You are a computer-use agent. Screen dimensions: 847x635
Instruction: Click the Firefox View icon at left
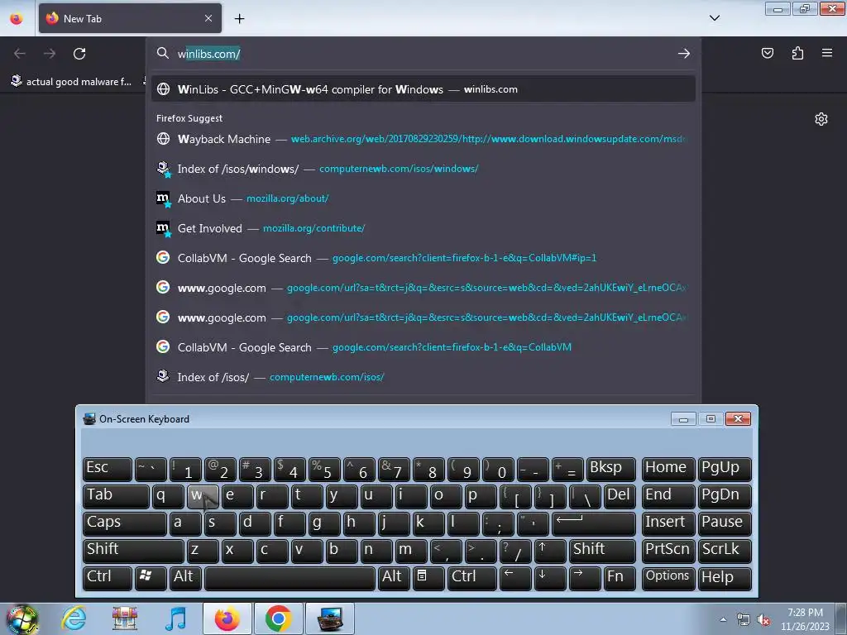pos(17,18)
